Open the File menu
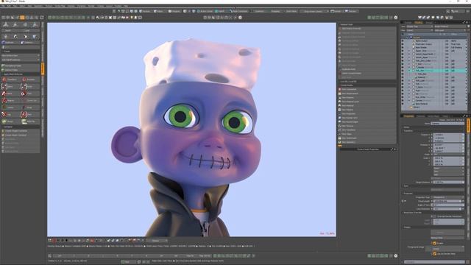 pos(3,6)
